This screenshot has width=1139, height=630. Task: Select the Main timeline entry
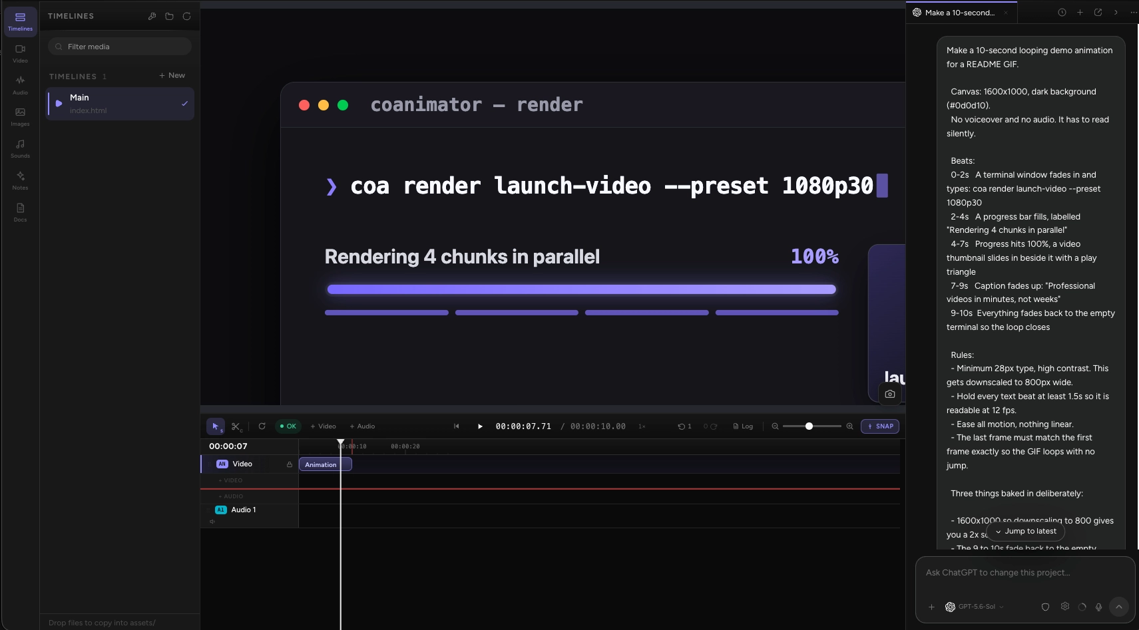(120, 104)
